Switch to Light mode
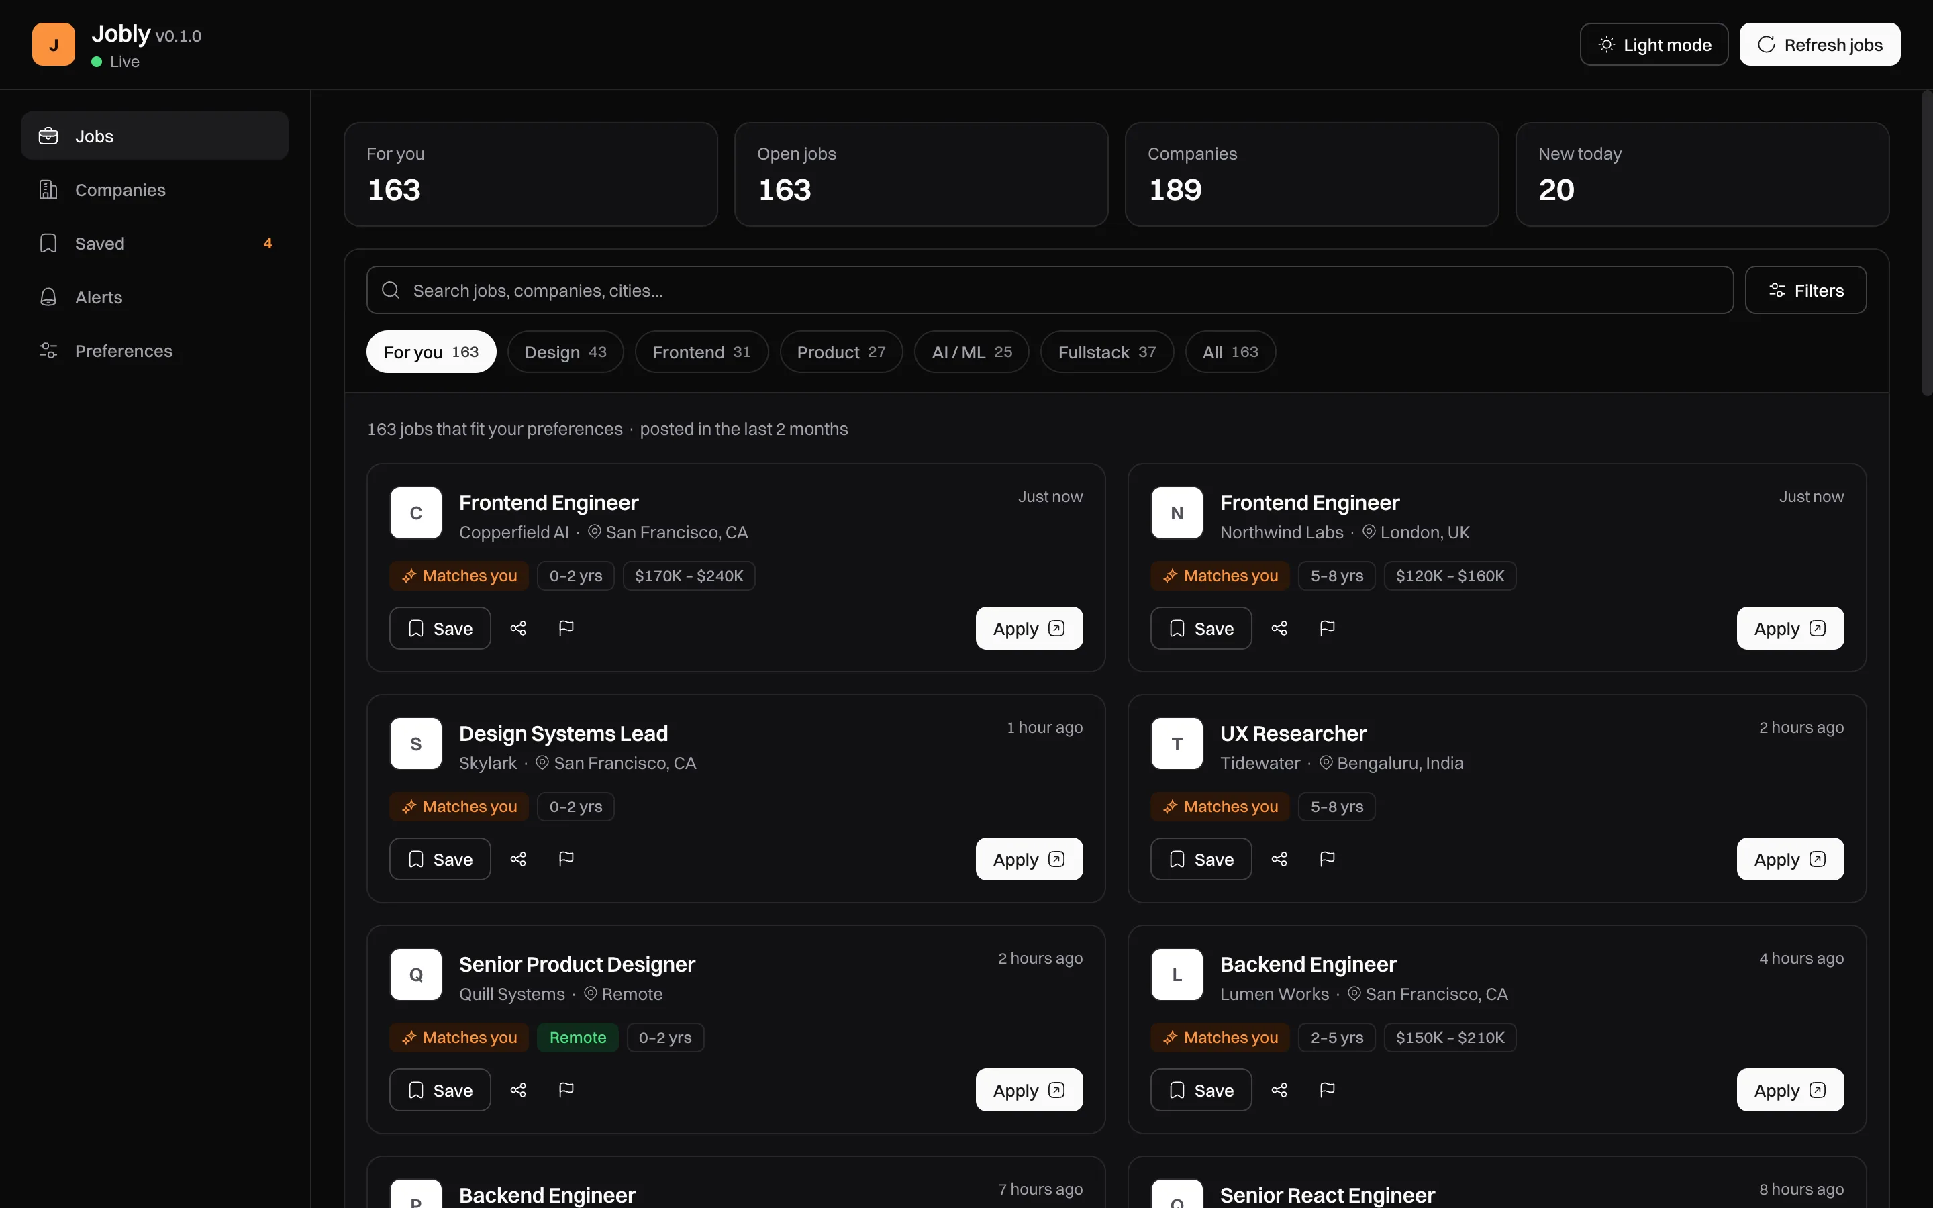Image resolution: width=1933 pixels, height=1208 pixels. pyautogui.click(x=1654, y=45)
